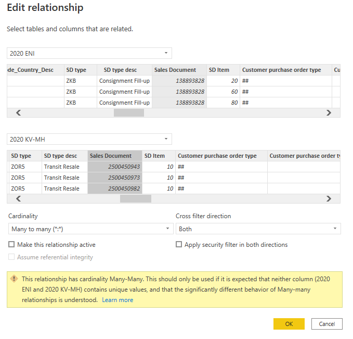Select Customer purchase order type header in KV-MH
The image size is (353, 339).
click(221, 156)
